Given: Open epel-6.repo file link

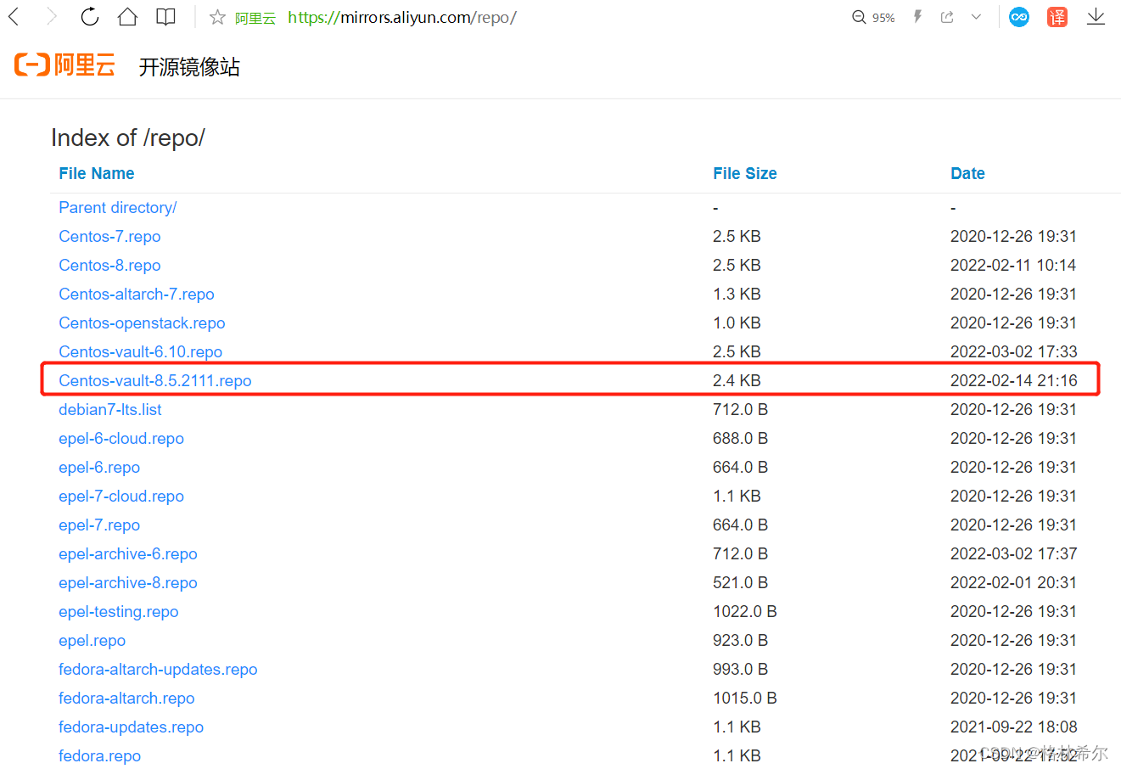Looking at the screenshot, I should click(x=99, y=467).
